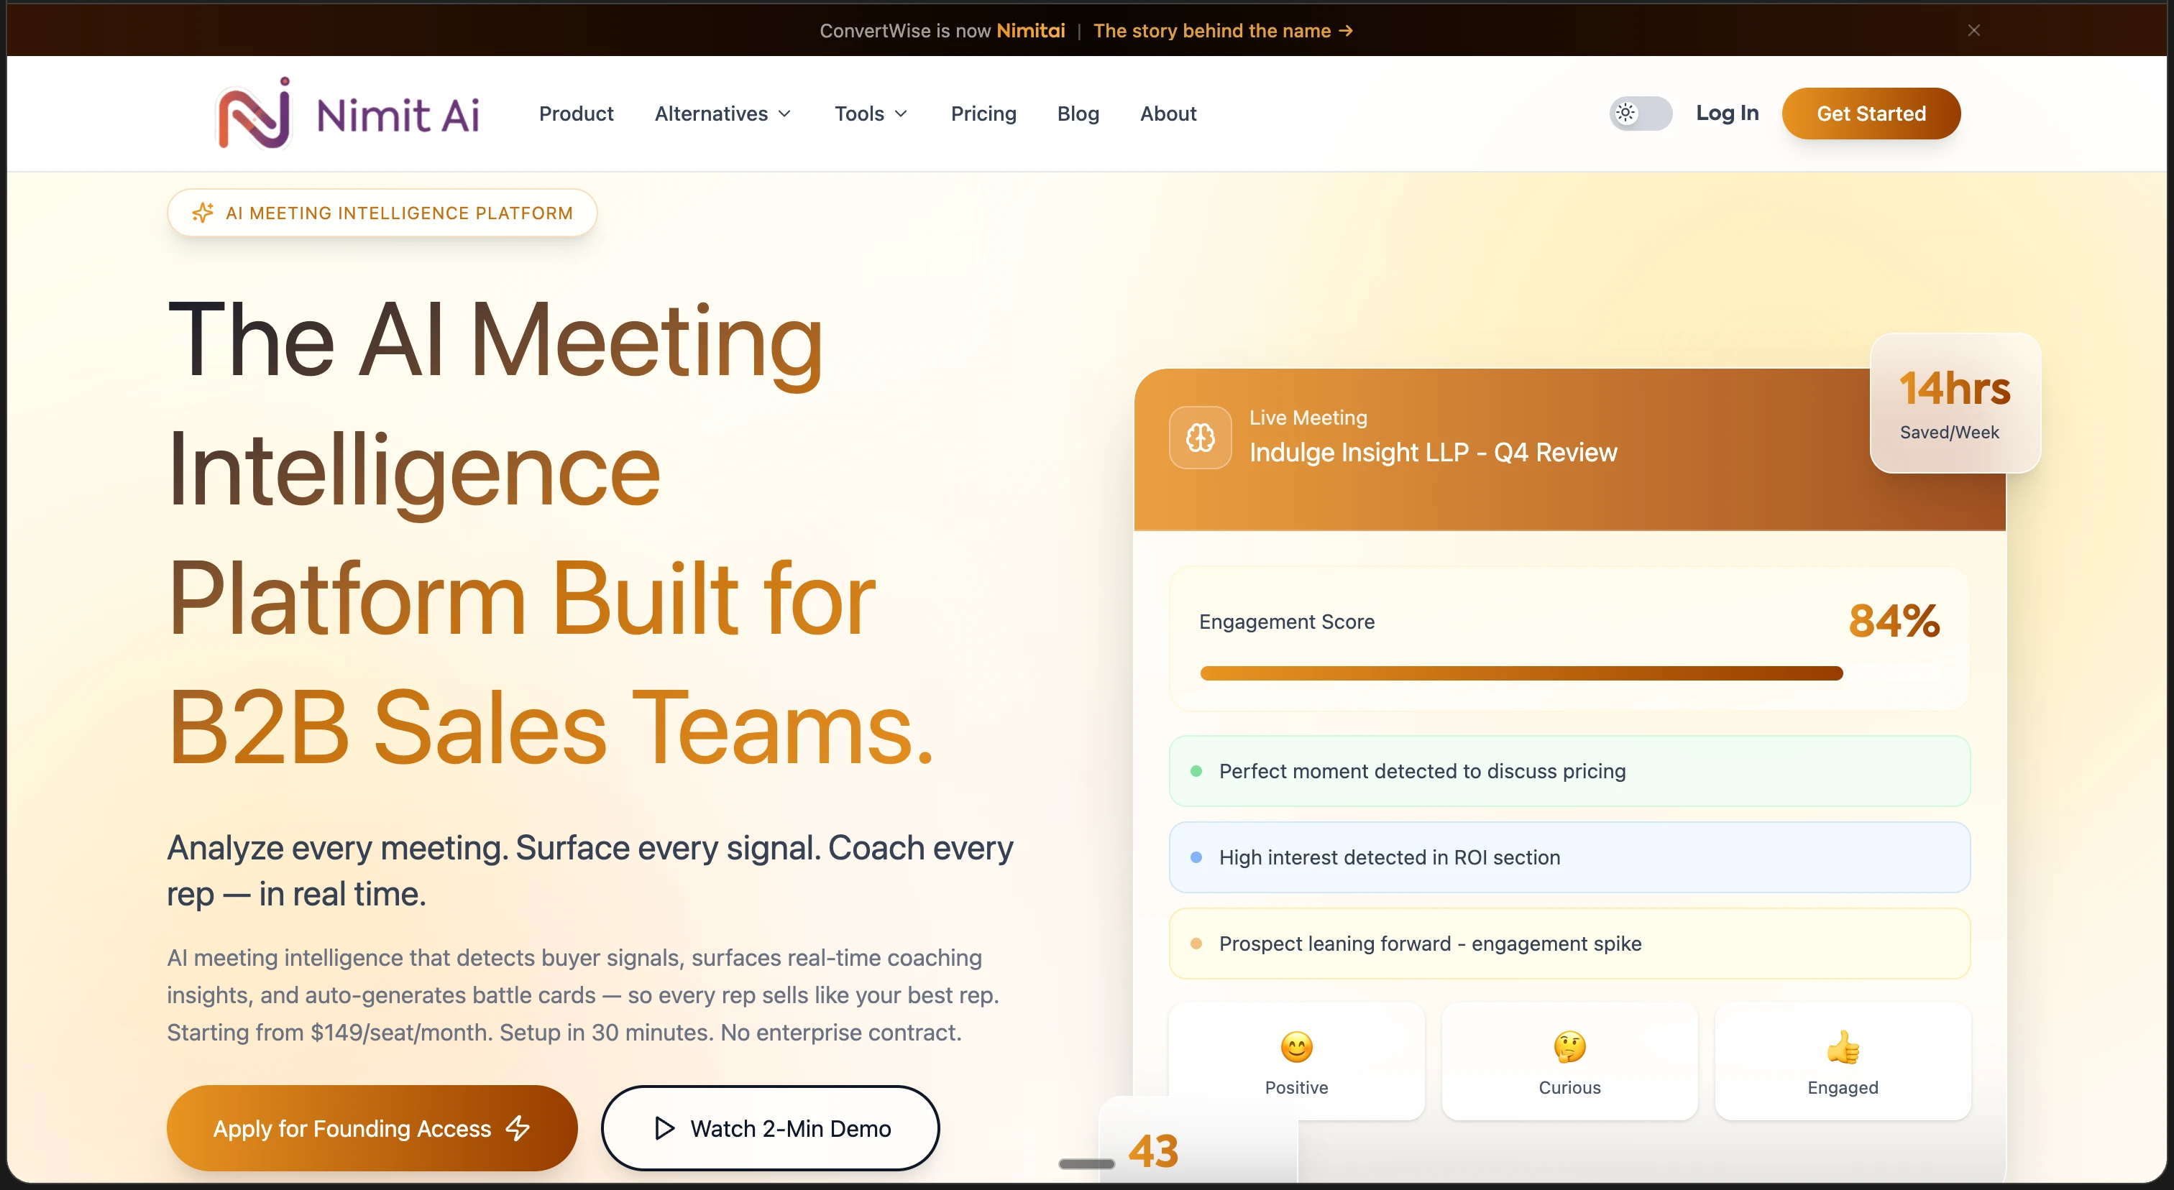Image resolution: width=2174 pixels, height=1190 pixels.
Task: Click the orange dot on engagement spike alert
Action: coord(1196,943)
